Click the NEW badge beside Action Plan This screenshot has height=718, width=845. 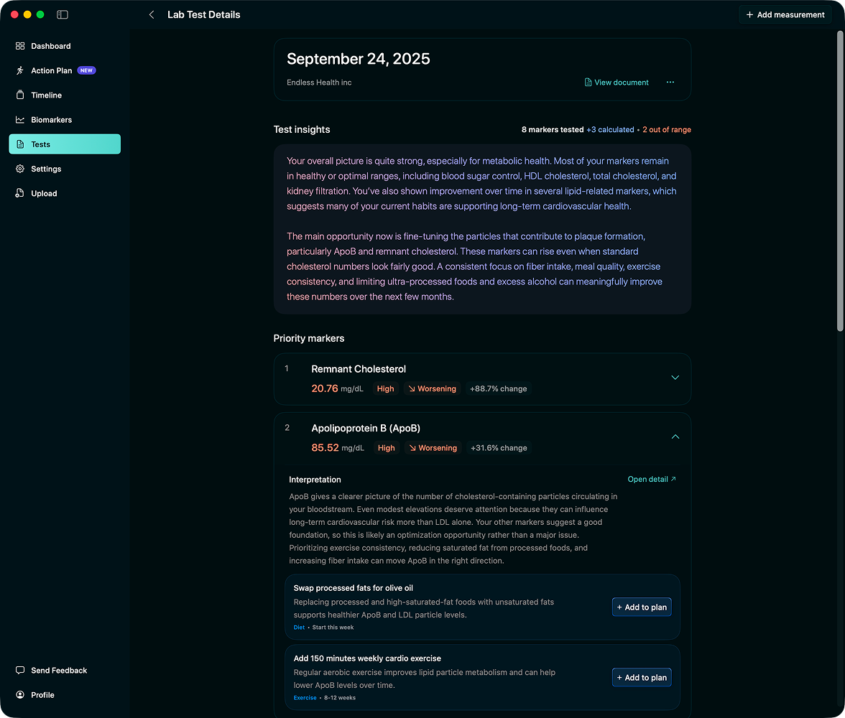86,70
